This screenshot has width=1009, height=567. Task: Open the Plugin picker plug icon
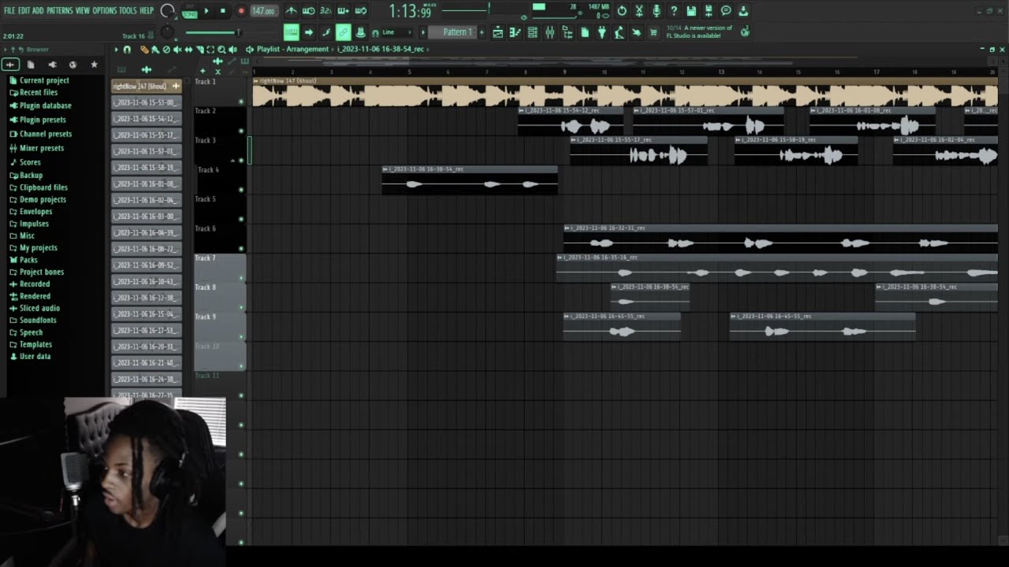tap(602, 32)
